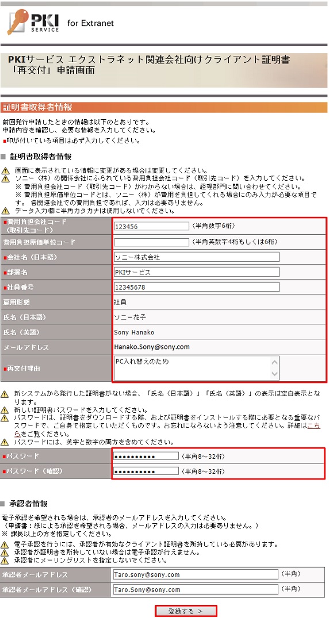Click the PKI Service key logo
The height and width of the screenshot is (620, 329).
(x=33, y=22)
